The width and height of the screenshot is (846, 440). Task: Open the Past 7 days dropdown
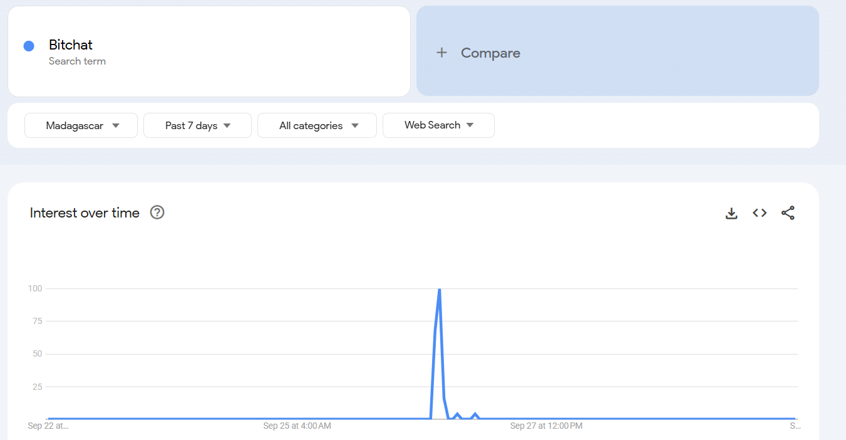click(197, 125)
